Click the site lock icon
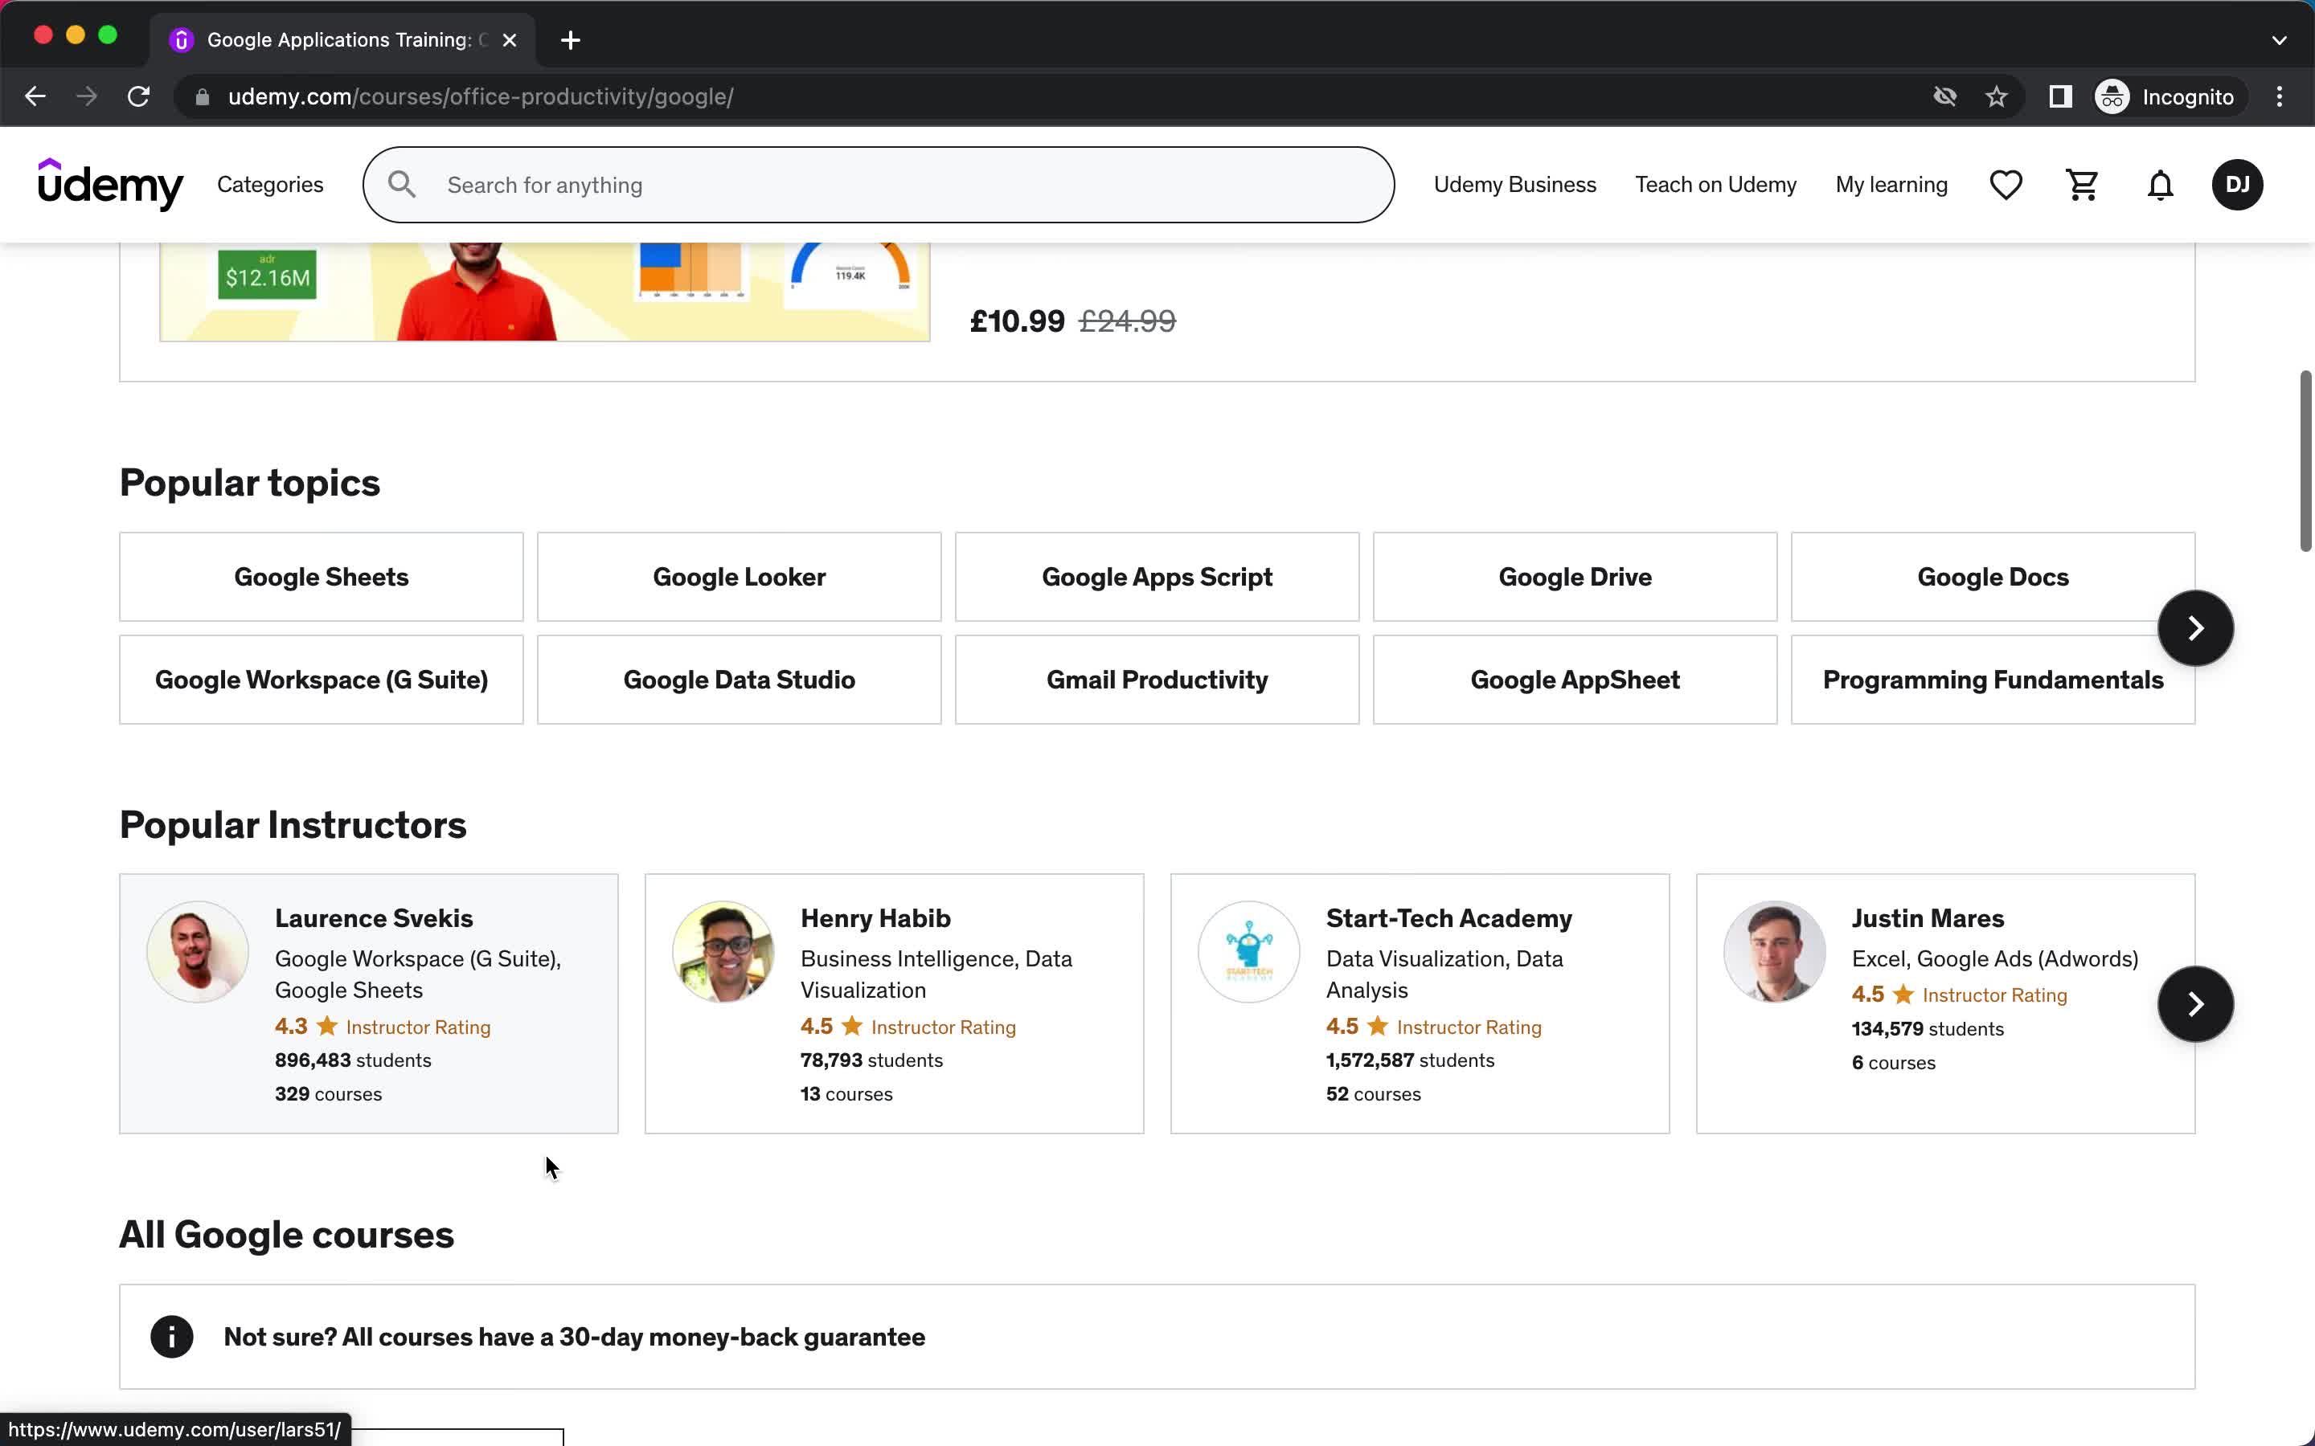 point(202,96)
